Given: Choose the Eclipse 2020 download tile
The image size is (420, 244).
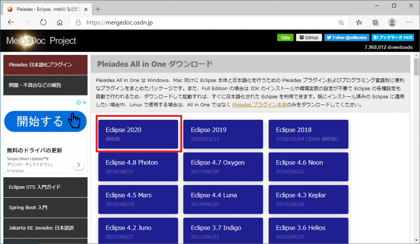Looking at the screenshot, I should click(138, 134).
